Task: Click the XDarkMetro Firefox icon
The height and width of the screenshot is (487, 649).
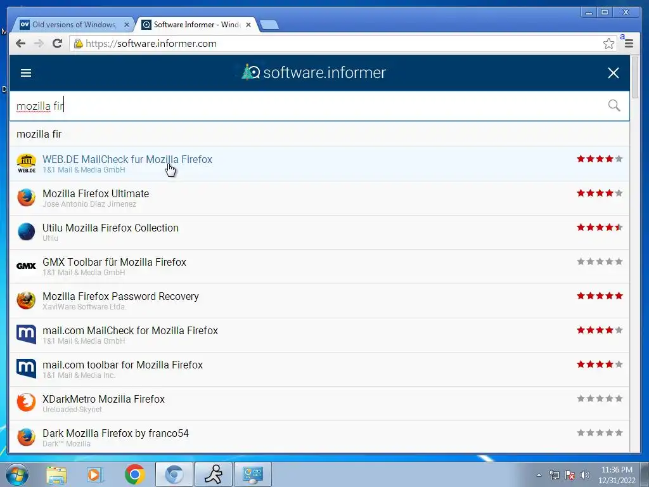Action: (x=26, y=403)
